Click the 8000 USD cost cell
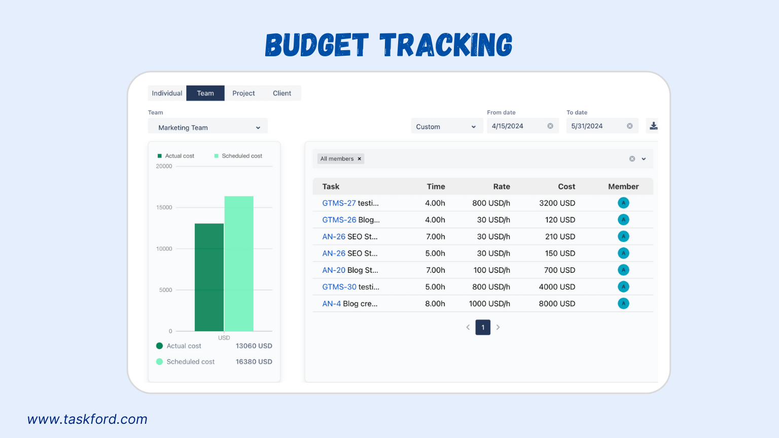779x438 pixels. click(x=557, y=304)
